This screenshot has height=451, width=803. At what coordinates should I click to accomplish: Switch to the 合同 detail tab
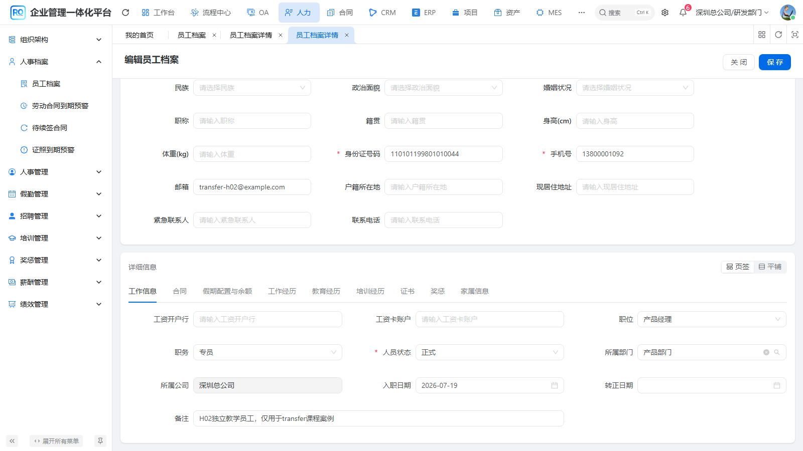click(180, 291)
